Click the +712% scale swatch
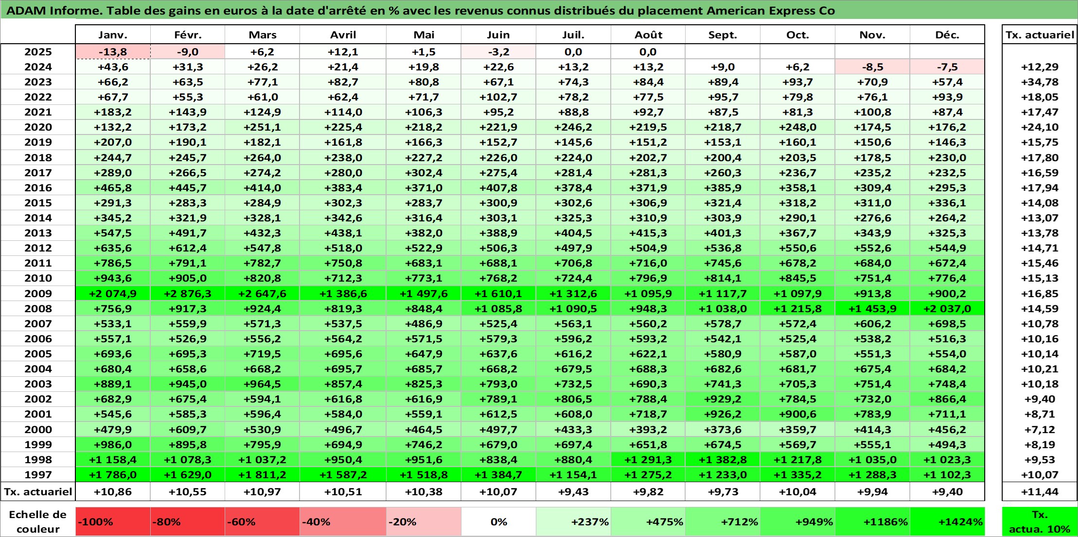Image resolution: width=1078 pixels, height=537 pixels. coord(723,521)
